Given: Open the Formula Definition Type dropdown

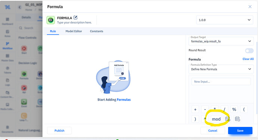Looking at the screenshot, I should pyautogui.click(x=221, y=69).
